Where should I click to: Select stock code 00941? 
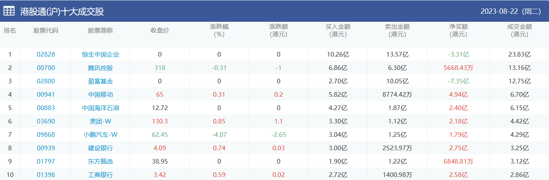(x=46, y=94)
